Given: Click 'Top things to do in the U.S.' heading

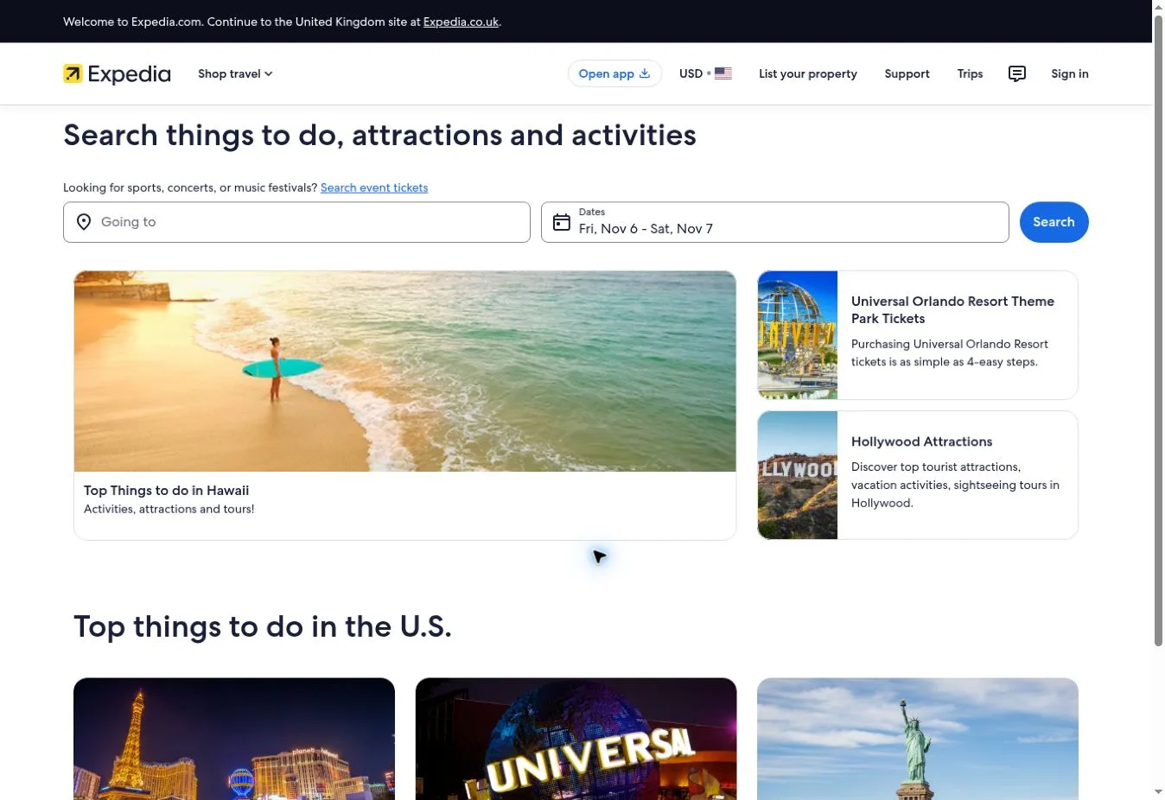Looking at the screenshot, I should click(x=263, y=626).
